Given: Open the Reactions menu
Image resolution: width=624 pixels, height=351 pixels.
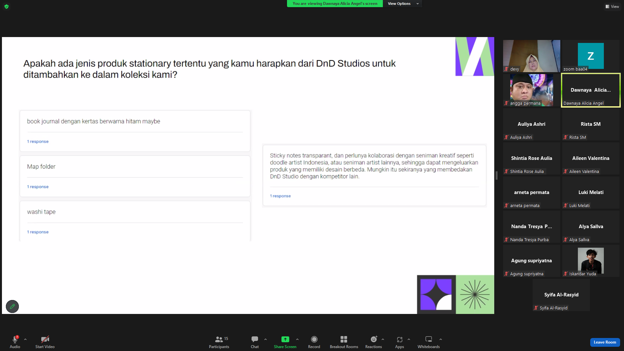Looking at the screenshot, I should click(374, 342).
